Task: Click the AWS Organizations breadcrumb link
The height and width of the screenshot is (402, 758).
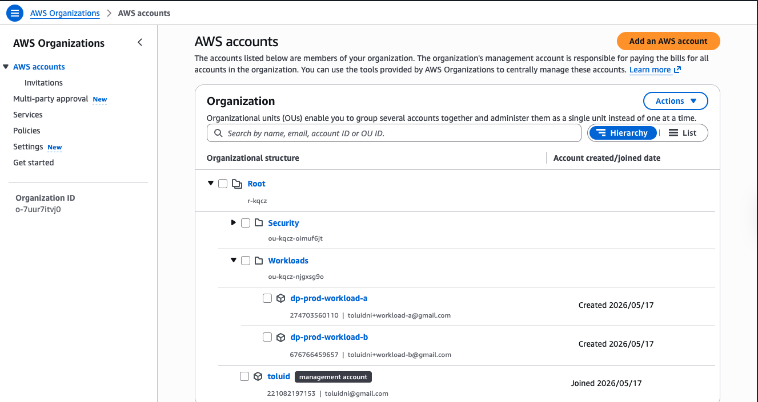Action: click(x=65, y=13)
